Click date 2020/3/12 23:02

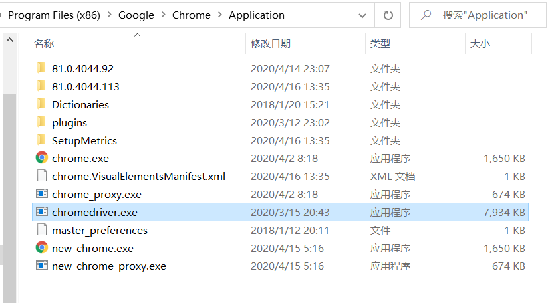tap(290, 122)
